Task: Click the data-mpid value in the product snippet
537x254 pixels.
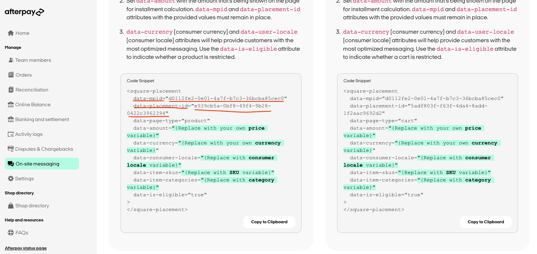Action: point(226,98)
